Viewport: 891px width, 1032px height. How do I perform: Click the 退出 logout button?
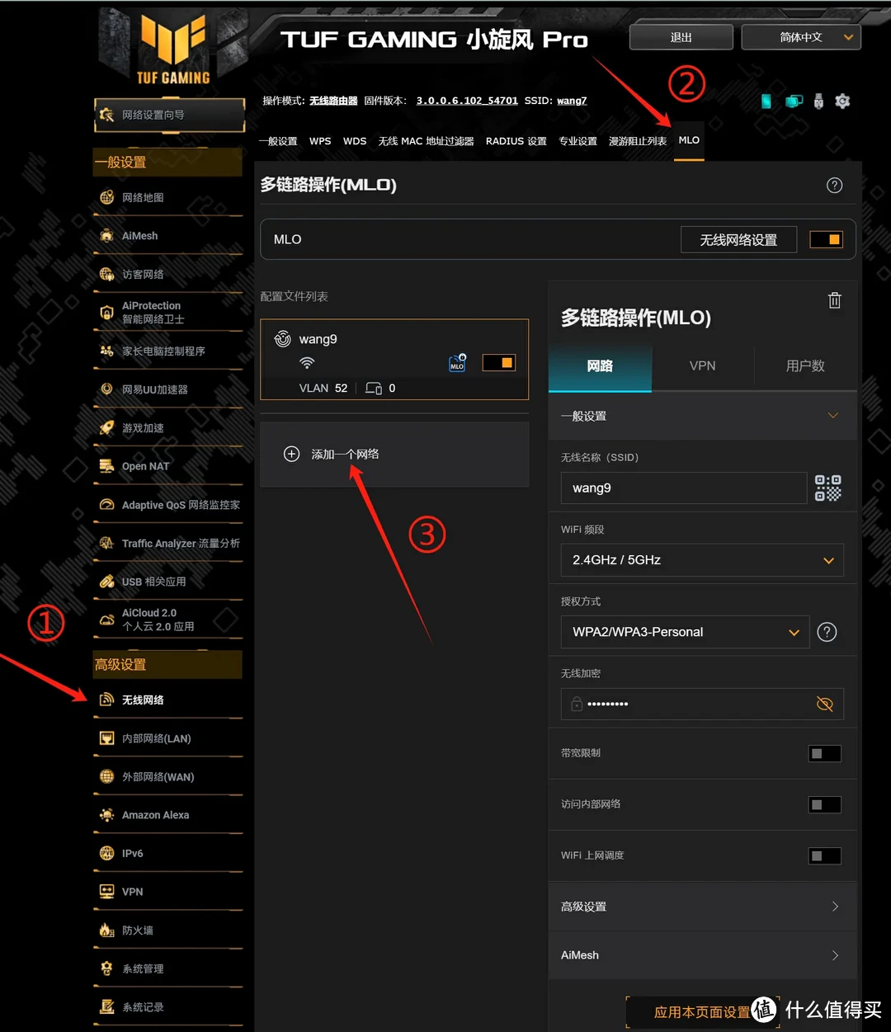click(681, 37)
